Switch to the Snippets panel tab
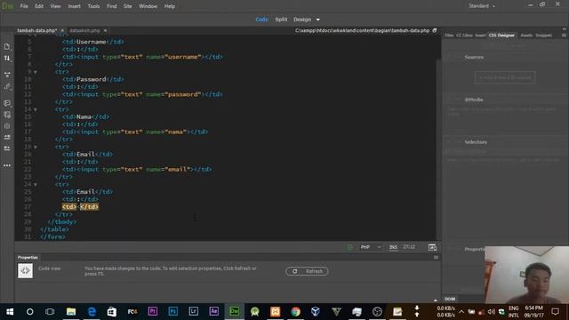569x320 pixels. [x=543, y=36]
